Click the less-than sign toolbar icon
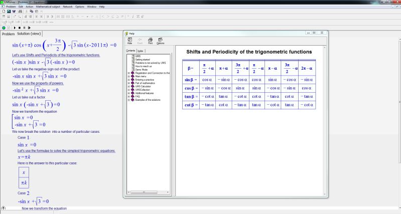The image size is (401, 214). point(103,17)
